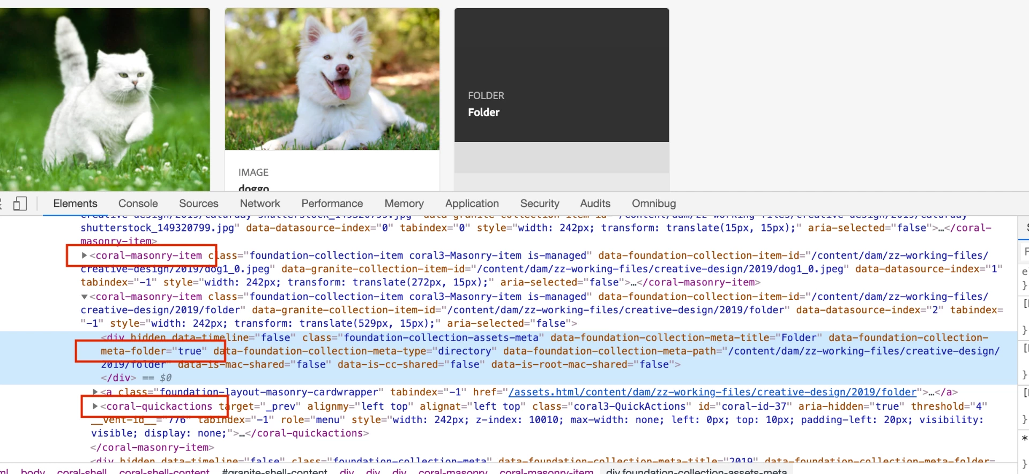Select the doggo image thumbnail
The width and height of the screenshot is (1029, 474).
[332, 79]
